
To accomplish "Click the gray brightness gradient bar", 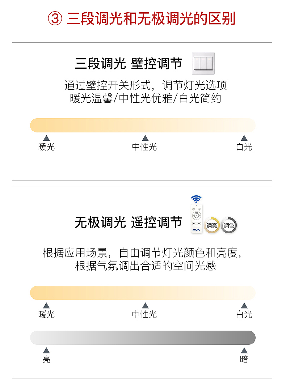I will (x=143, y=338).
